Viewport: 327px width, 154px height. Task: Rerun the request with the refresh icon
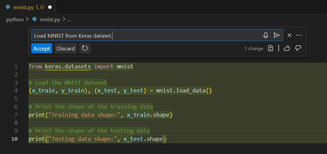click(85, 48)
